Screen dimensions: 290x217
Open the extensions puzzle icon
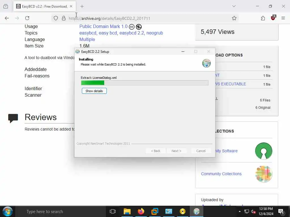tap(263, 18)
